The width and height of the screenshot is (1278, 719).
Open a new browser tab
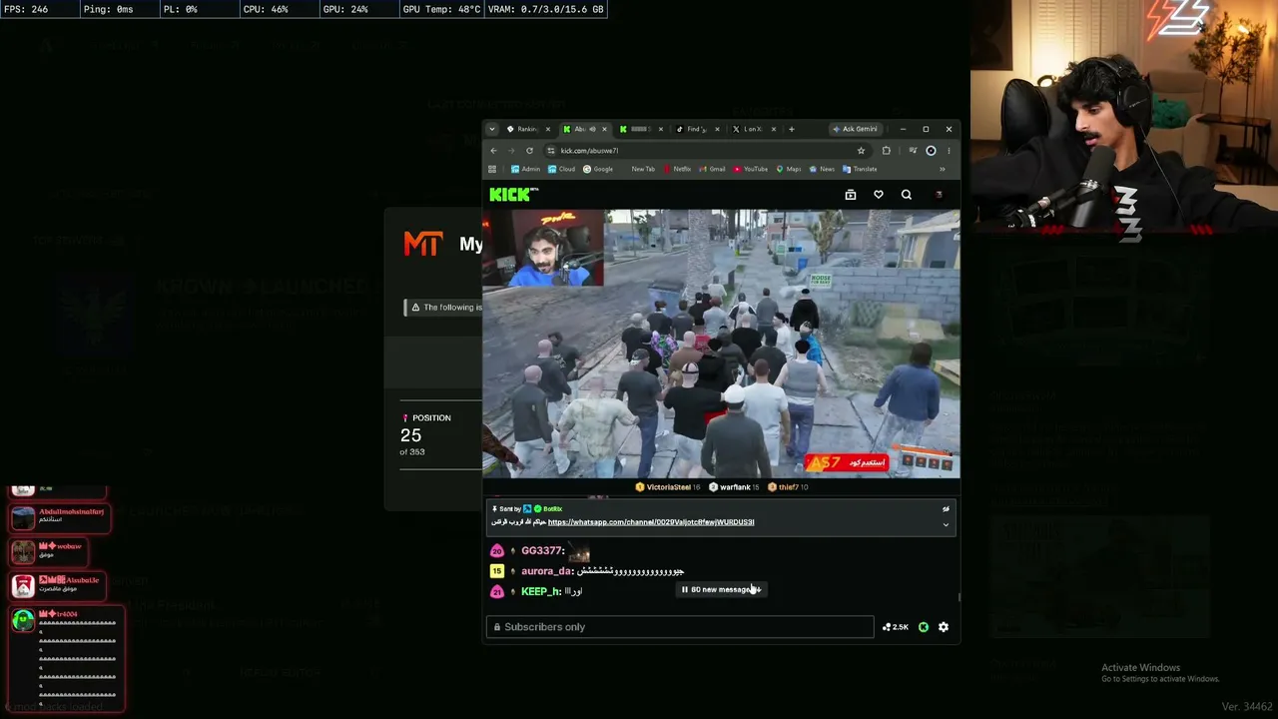[792, 129]
